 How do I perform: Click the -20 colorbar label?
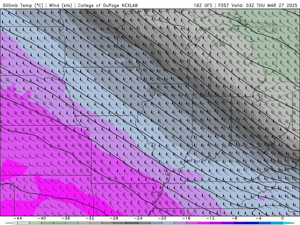(162, 218)
